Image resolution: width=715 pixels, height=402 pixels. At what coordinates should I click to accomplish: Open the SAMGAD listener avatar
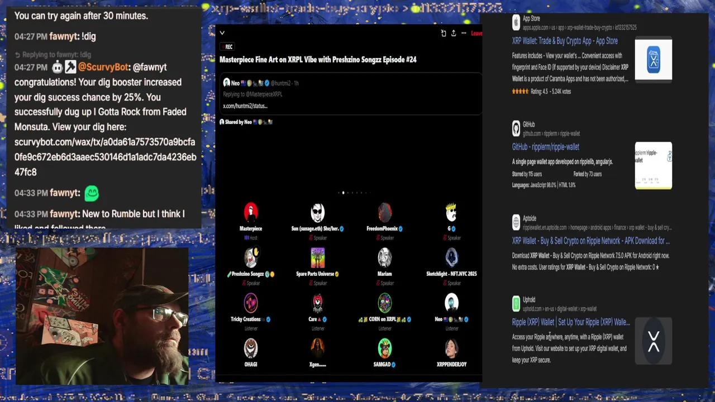(x=385, y=348)
